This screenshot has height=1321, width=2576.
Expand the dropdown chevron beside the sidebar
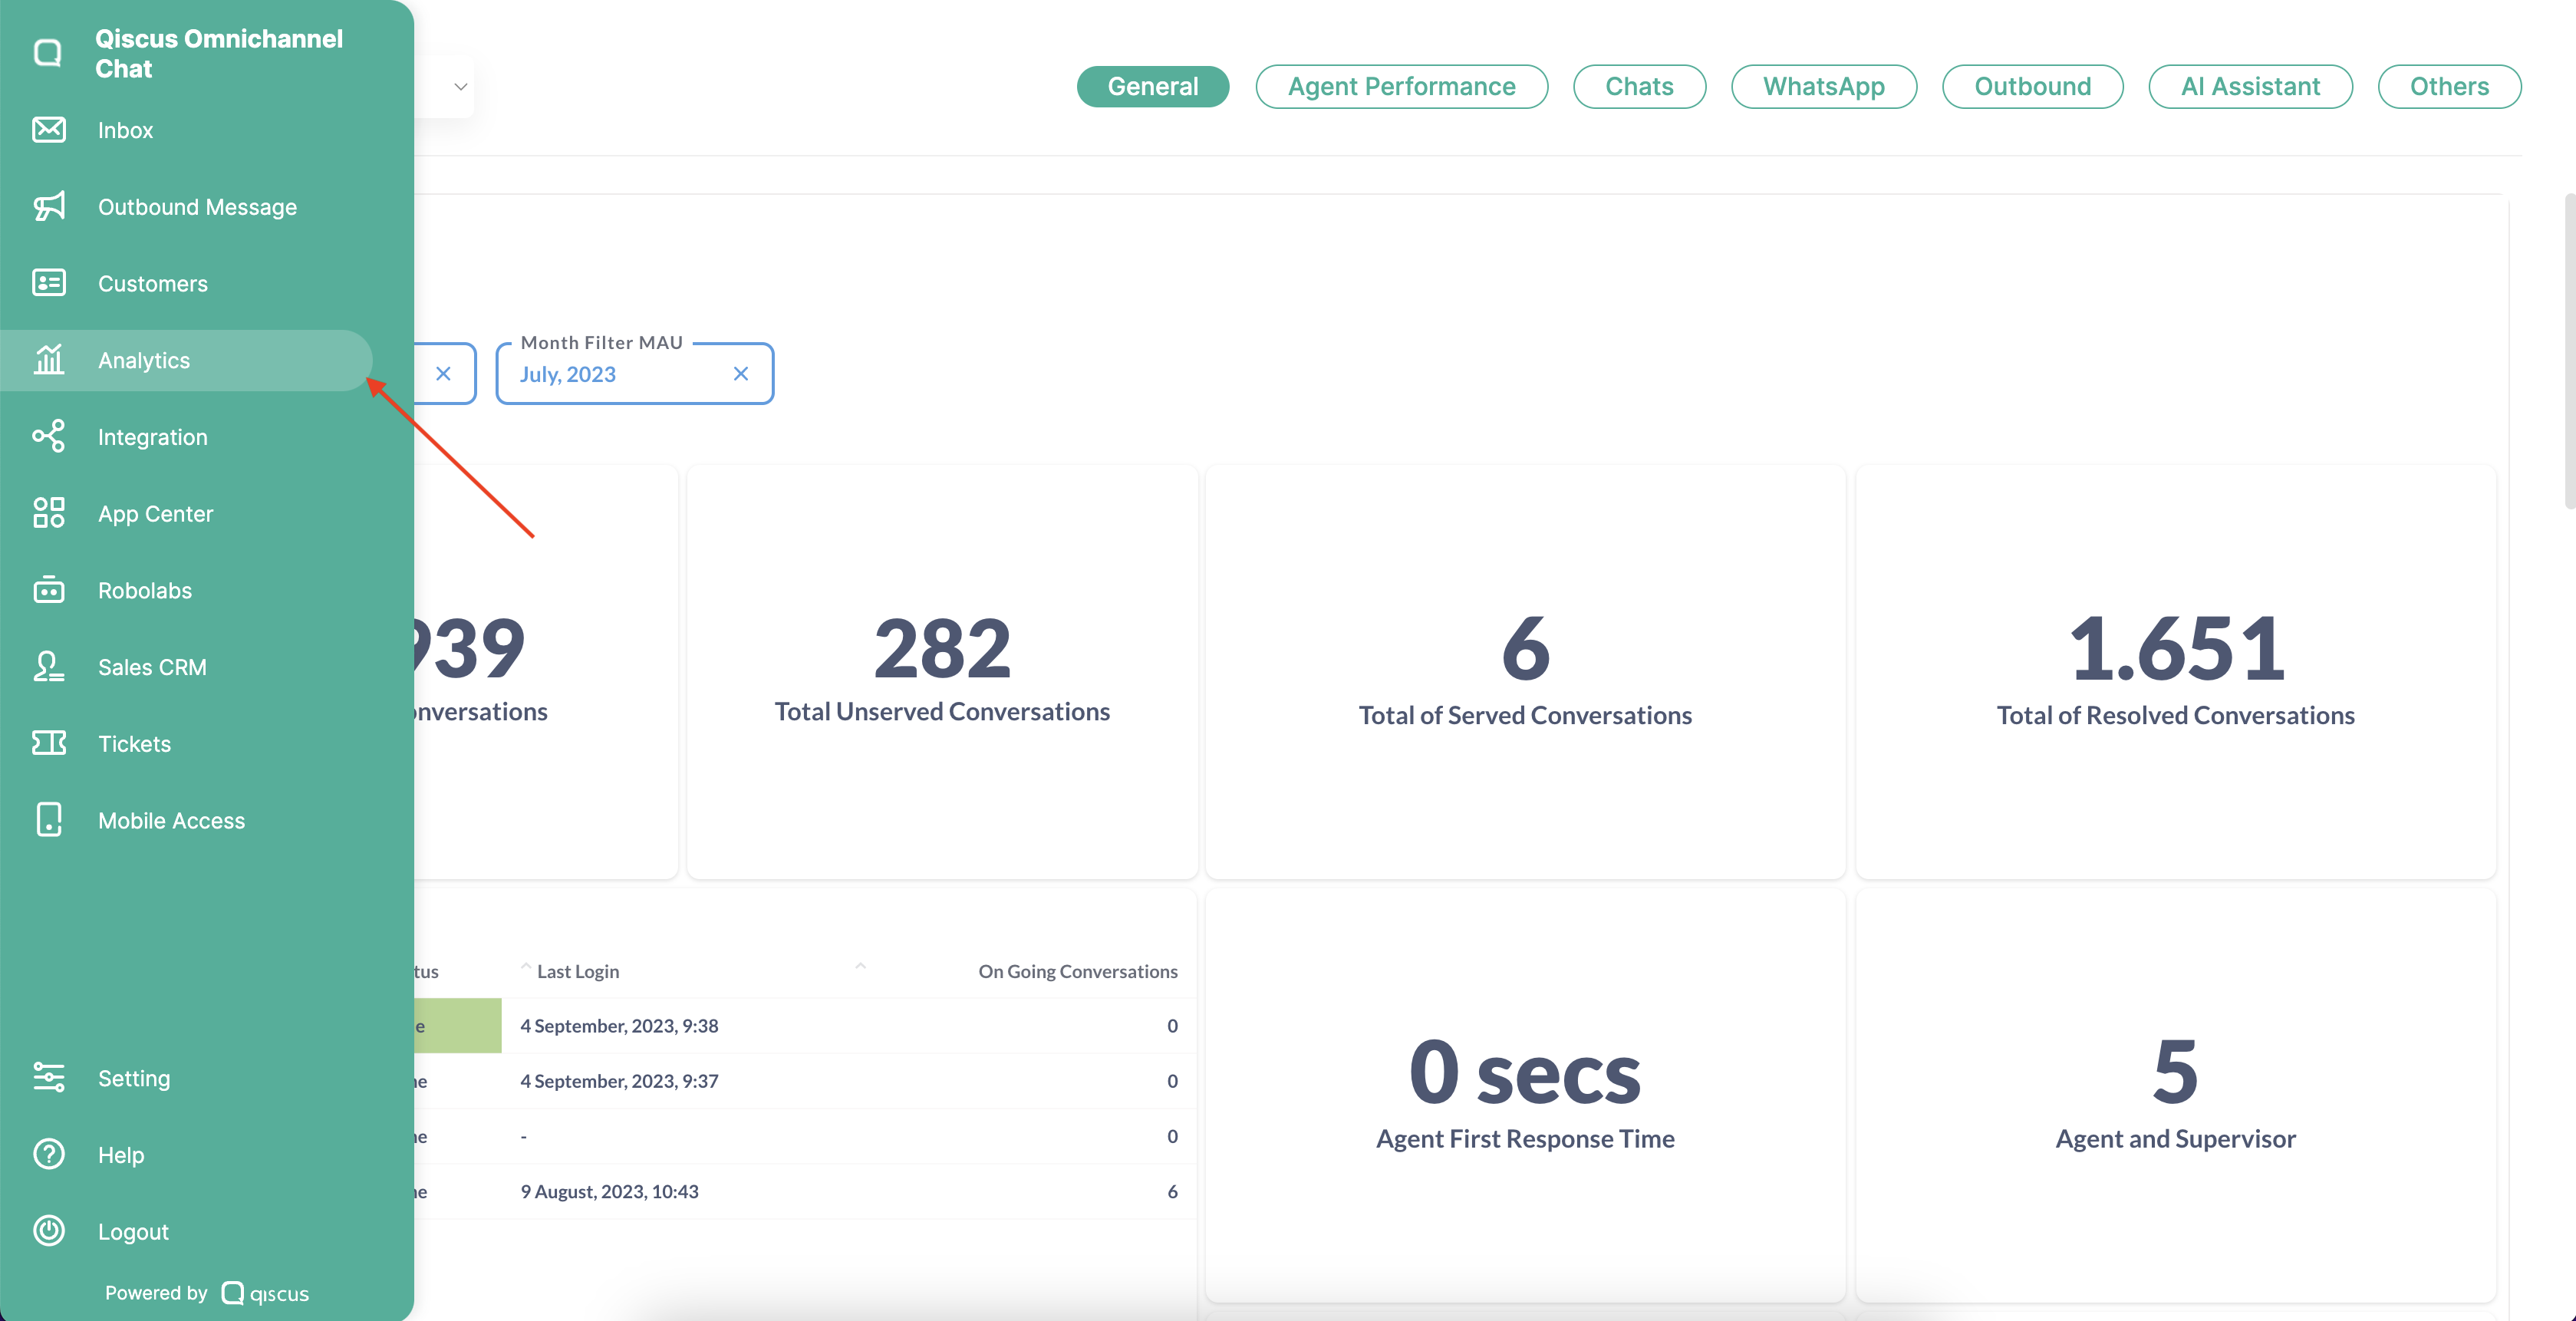coord(460,87)
